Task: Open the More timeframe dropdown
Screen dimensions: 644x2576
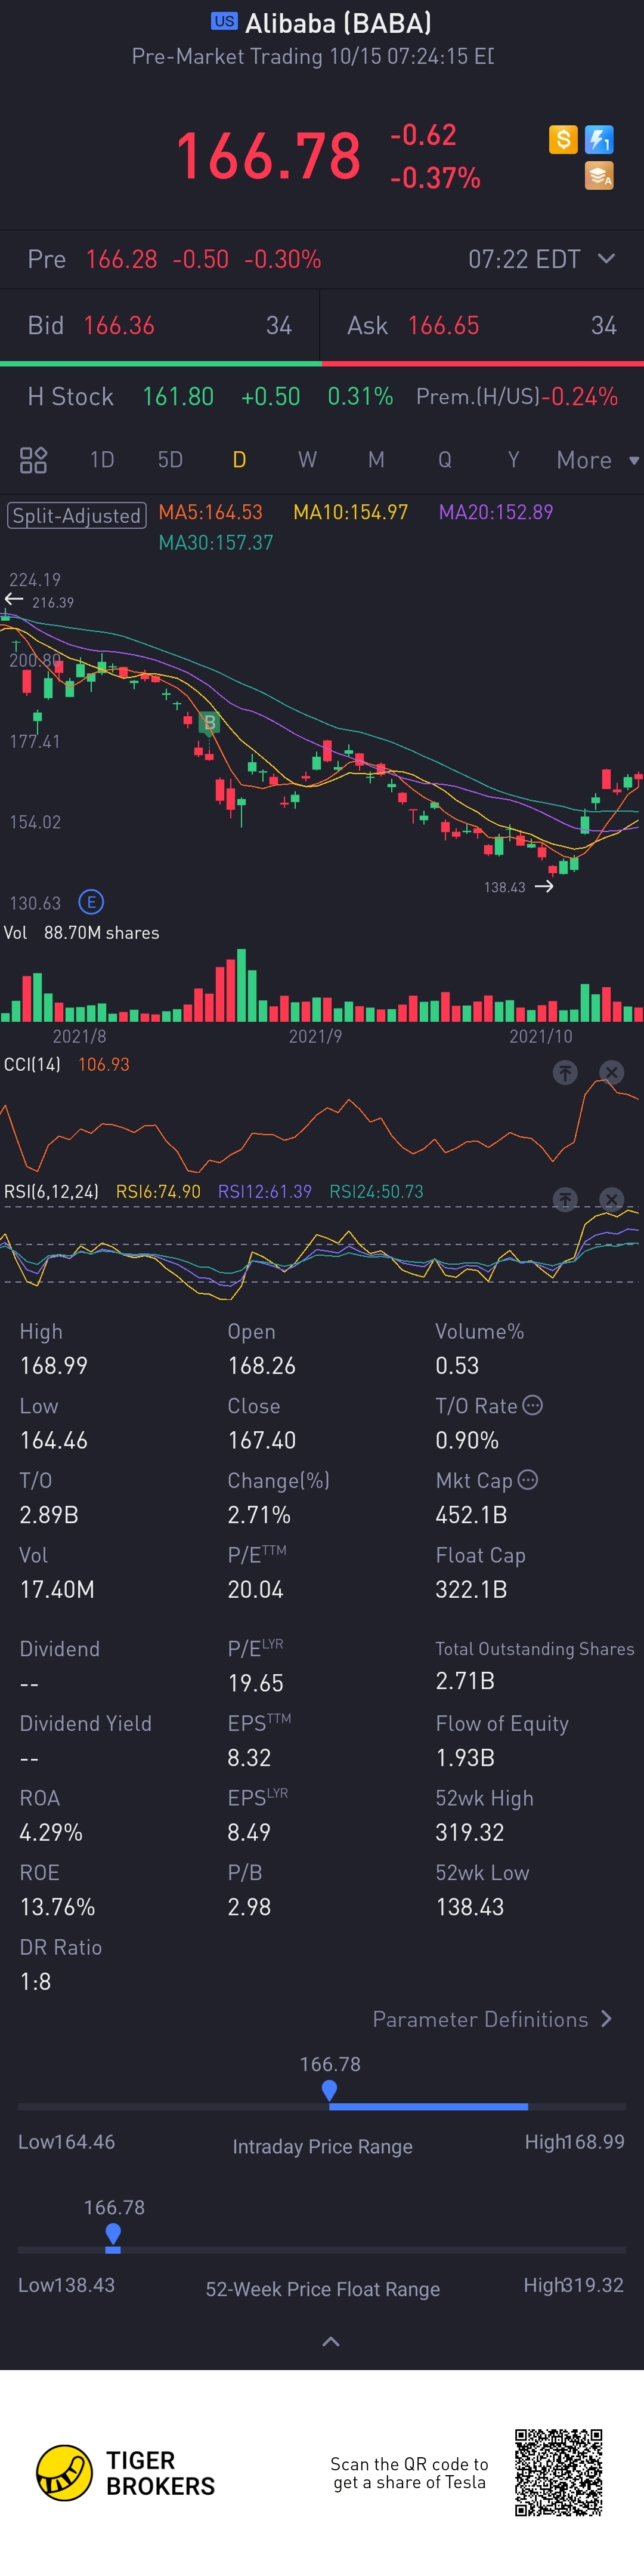Action: (597, 460)
